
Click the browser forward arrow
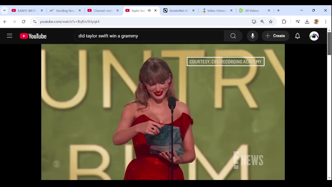pyautogui.click(x=14, y=22)
